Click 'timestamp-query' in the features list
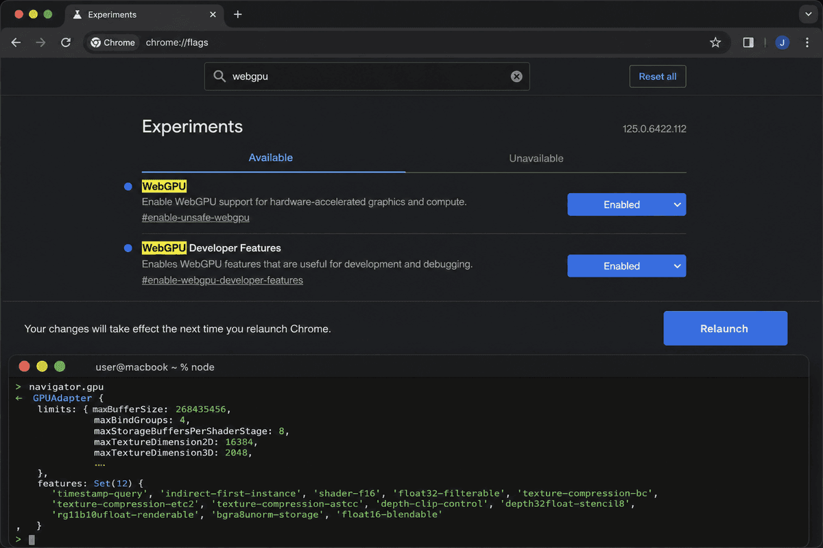 click(100, 493)
